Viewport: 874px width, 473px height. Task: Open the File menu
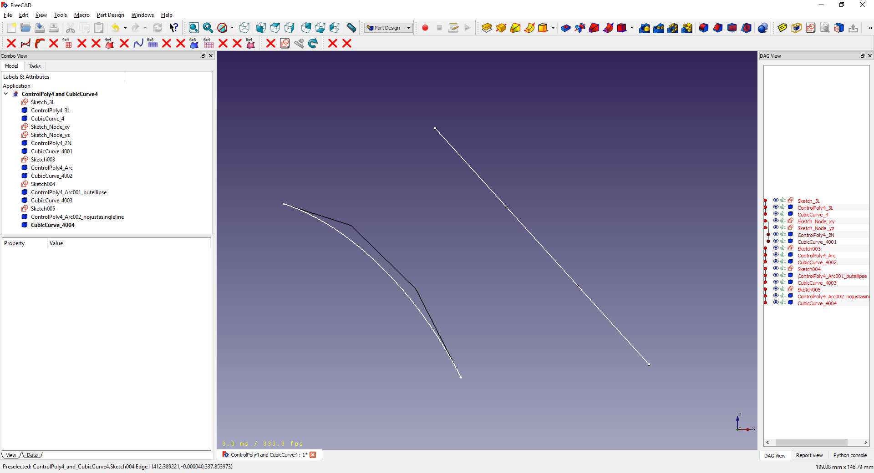click(8, 15)
